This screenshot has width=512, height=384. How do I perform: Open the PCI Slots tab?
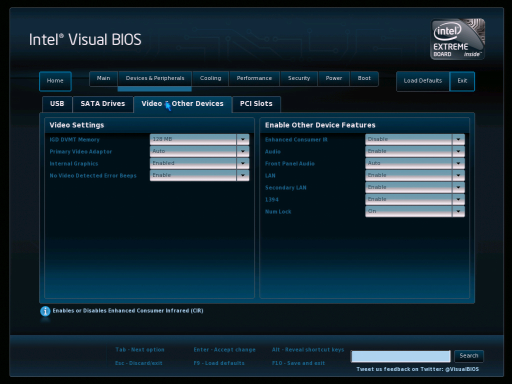pos(256,104)
